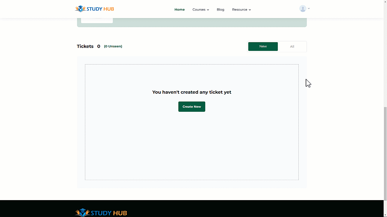Switch ticket filter to New
The height and width of the screenshot is (217, 387).
tap(263, 46)
